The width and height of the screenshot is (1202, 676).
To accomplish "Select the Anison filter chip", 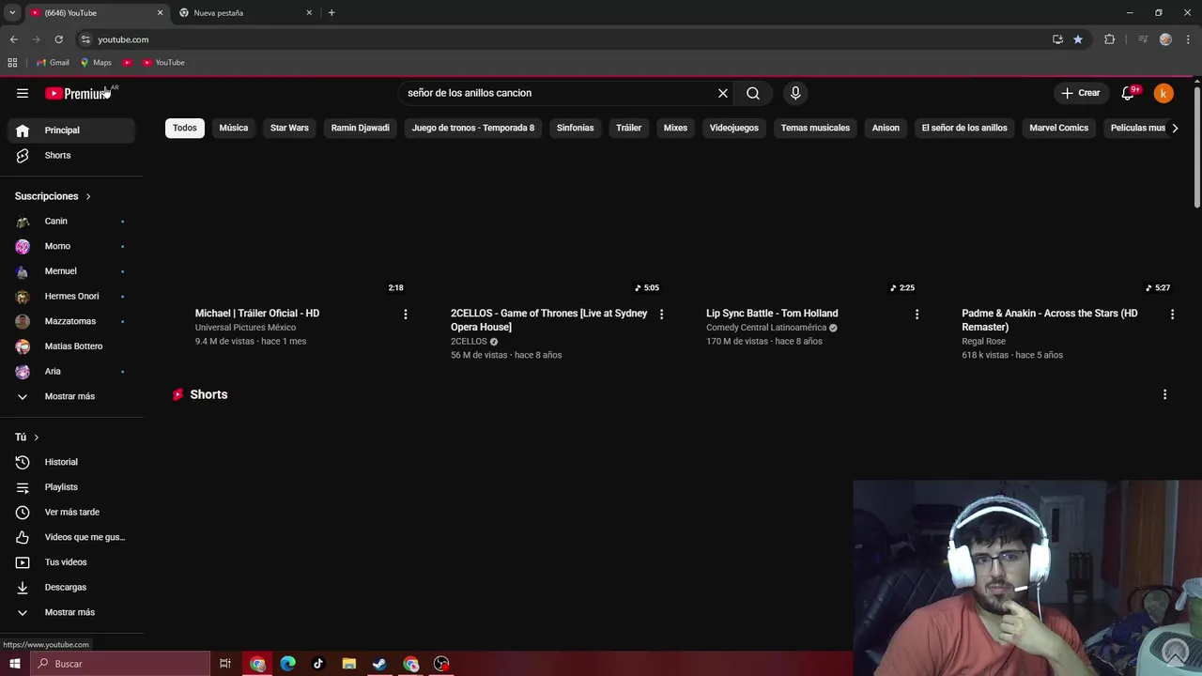I will 886,128.
